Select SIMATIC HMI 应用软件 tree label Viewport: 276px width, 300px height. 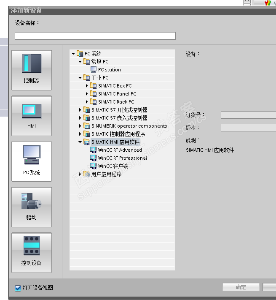(x=115, y=142)
